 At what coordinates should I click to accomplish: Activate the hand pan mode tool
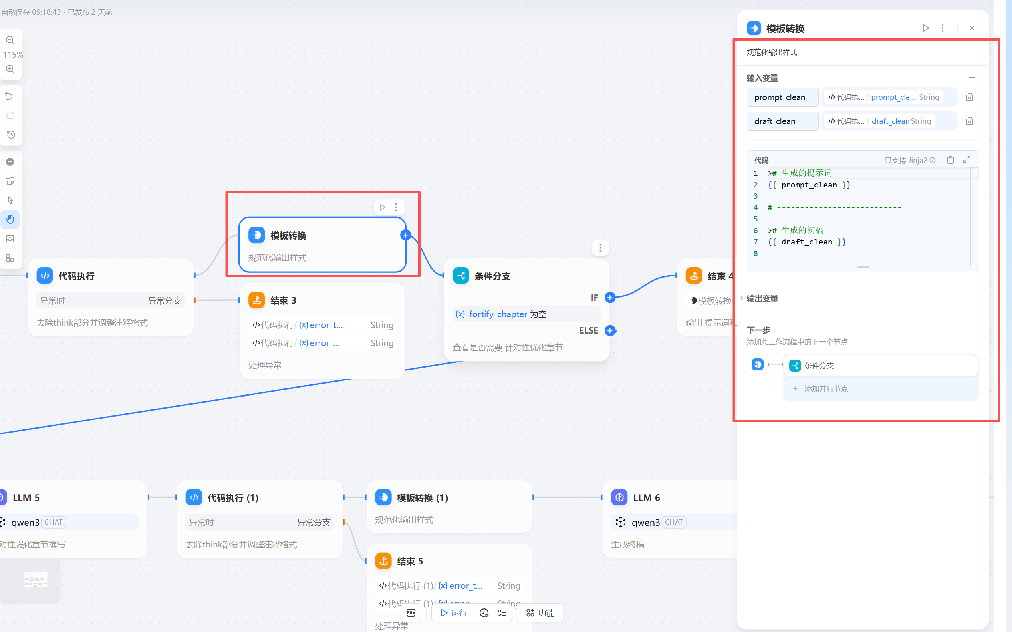click(x=10, y=219)
